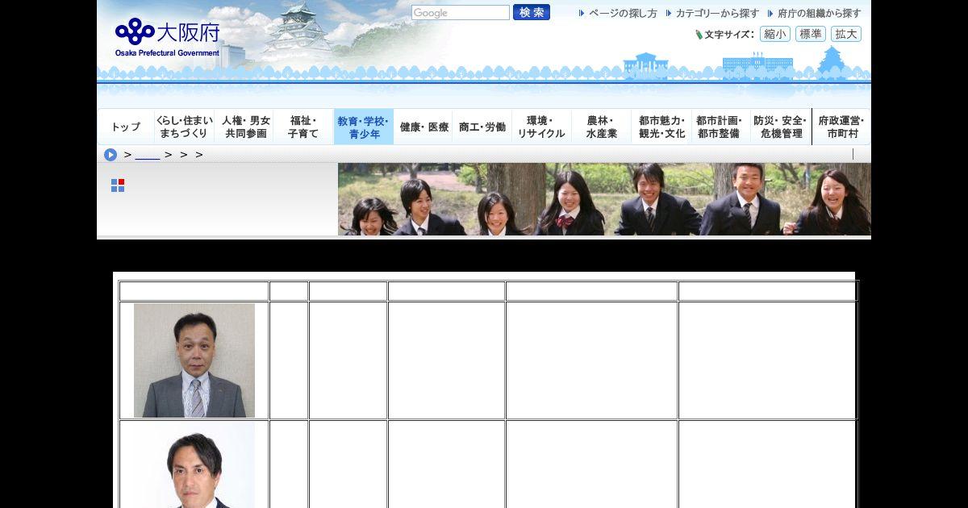
Task: Open the 福祉・子育て menu
Action: pos(303,127)
